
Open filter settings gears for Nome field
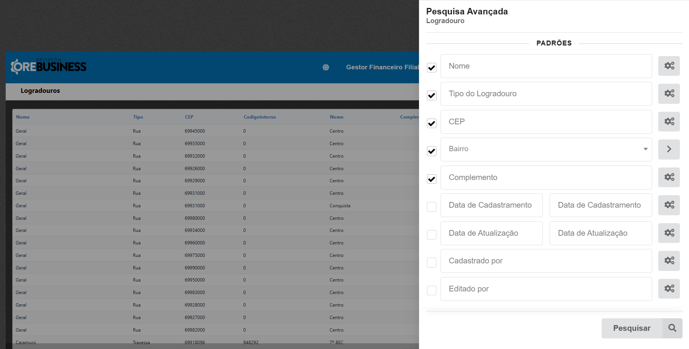668,66
